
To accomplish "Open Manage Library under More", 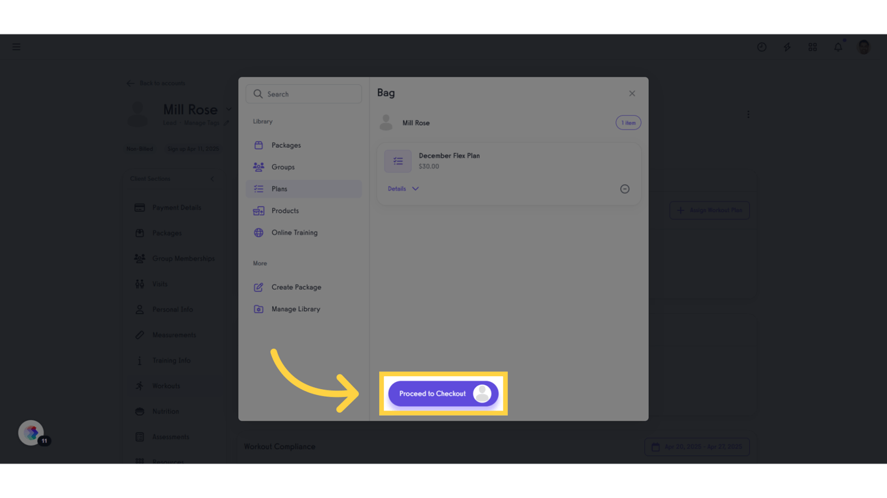I will (303, 309).
